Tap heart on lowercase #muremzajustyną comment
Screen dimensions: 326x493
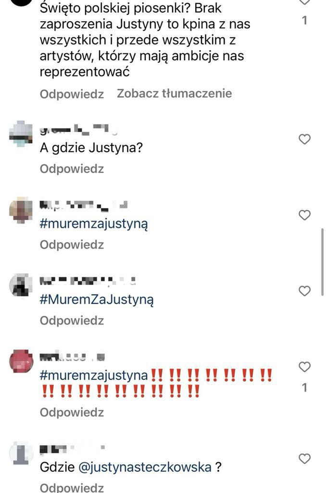pyautogui.click(x=304, y=215)
